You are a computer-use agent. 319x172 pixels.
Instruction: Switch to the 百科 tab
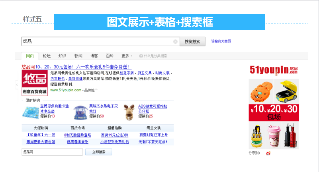[110, 56]
